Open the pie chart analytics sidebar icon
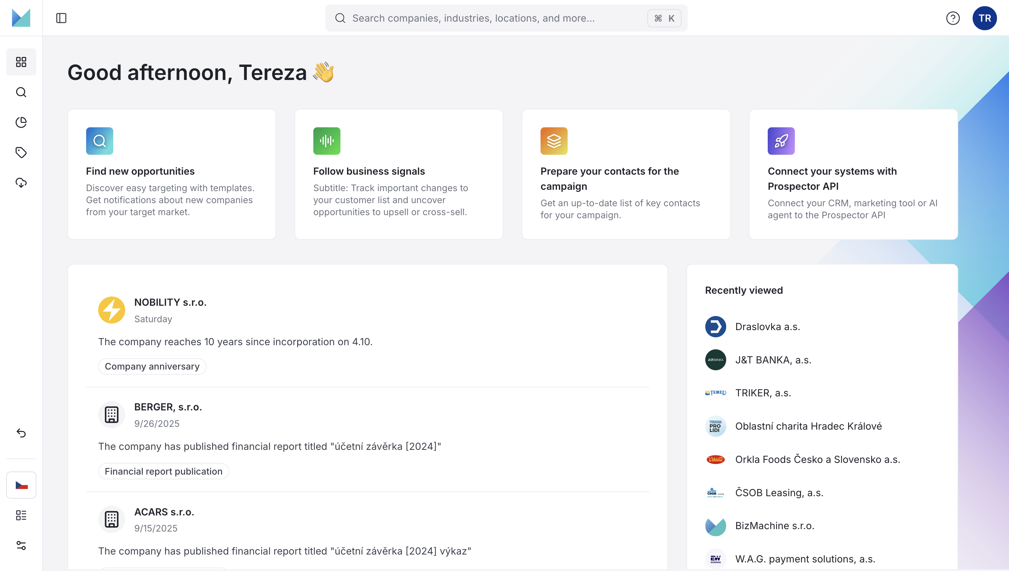 tap(21, 123)
